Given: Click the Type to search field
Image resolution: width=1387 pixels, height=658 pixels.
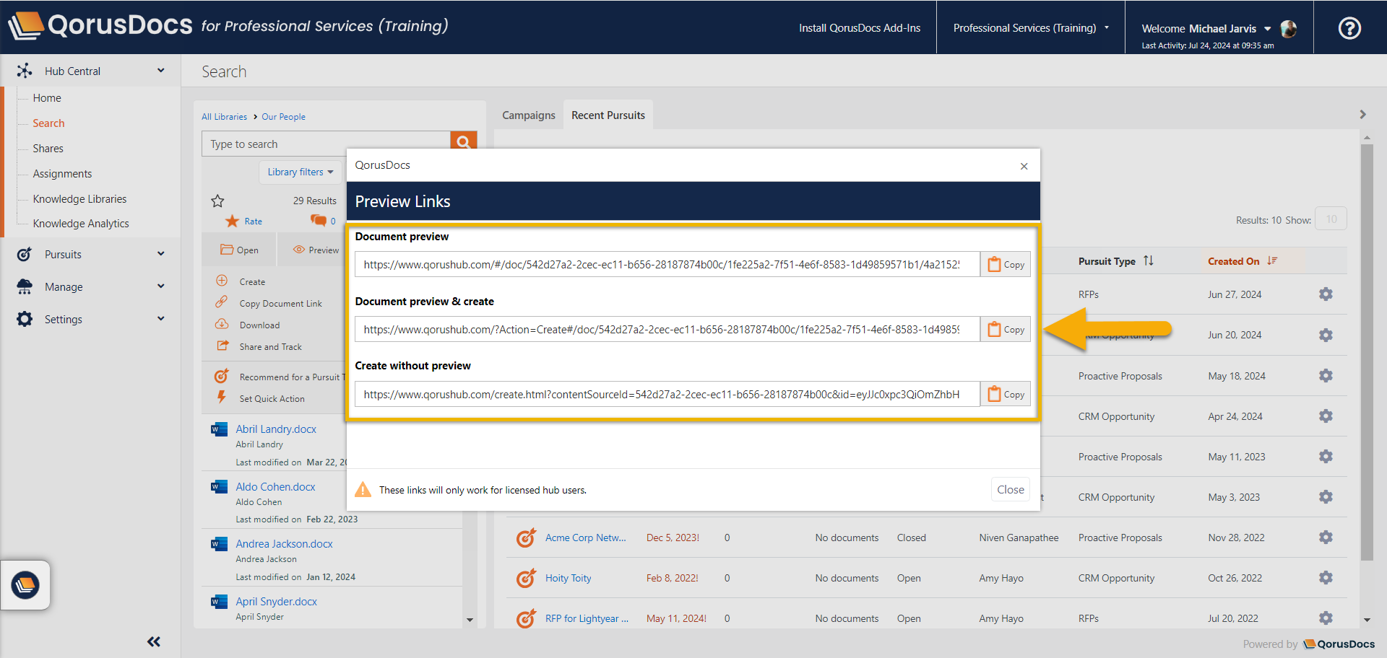Looking at the screenshot, I should point(326,144).
